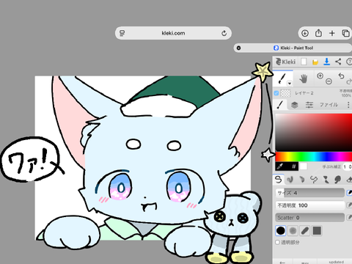Select the blend brush type

click(x=290, y=180)
